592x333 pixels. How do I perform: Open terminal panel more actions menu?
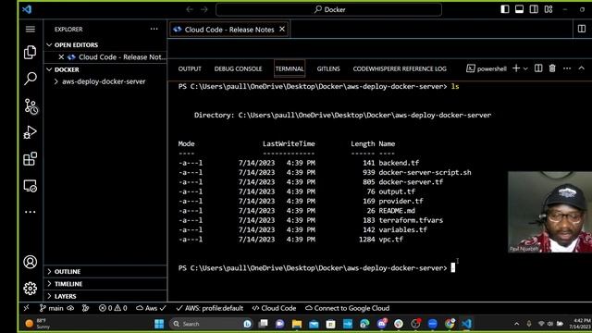tap(567, 68)
